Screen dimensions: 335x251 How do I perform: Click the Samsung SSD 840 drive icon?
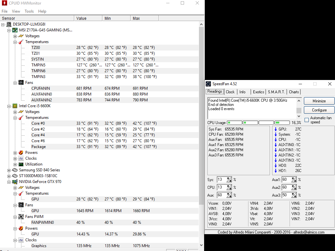(15, 170)
